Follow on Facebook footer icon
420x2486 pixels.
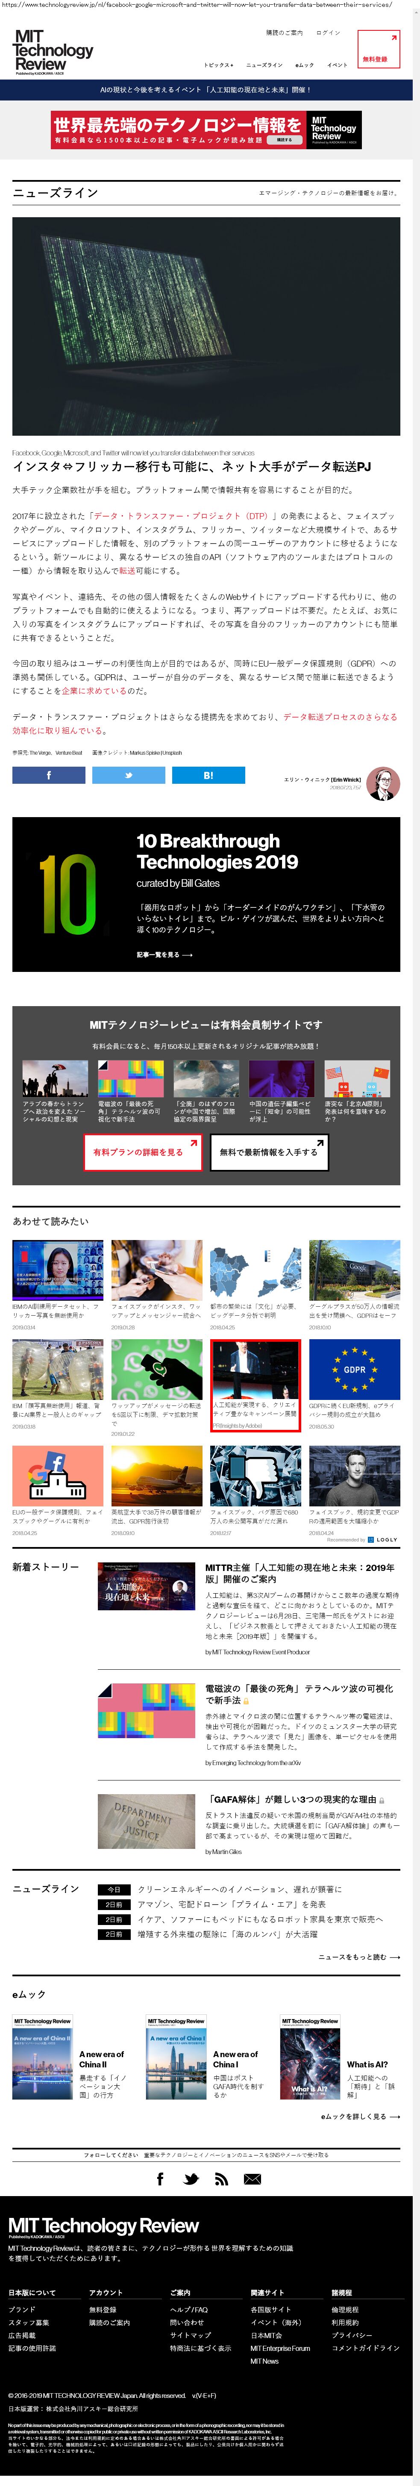tap(160, 2178)
